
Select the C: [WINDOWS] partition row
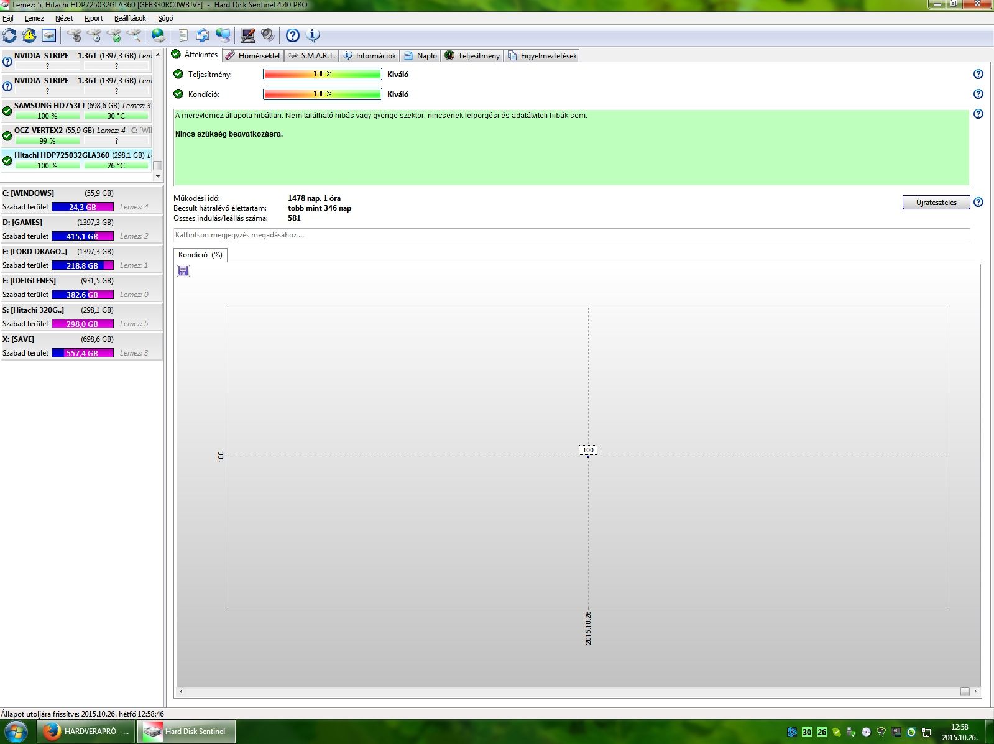81,200
